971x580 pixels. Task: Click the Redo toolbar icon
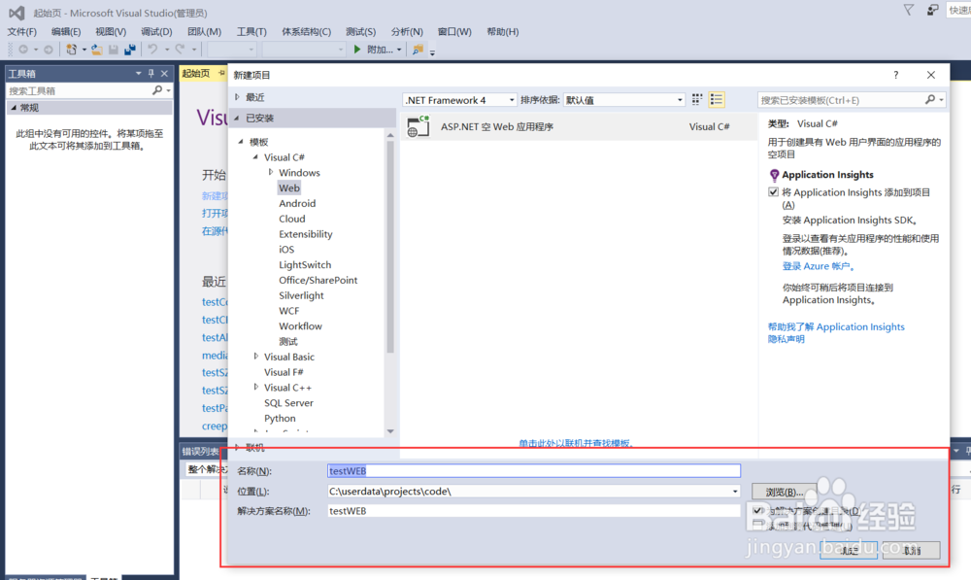tap(181, 49)
